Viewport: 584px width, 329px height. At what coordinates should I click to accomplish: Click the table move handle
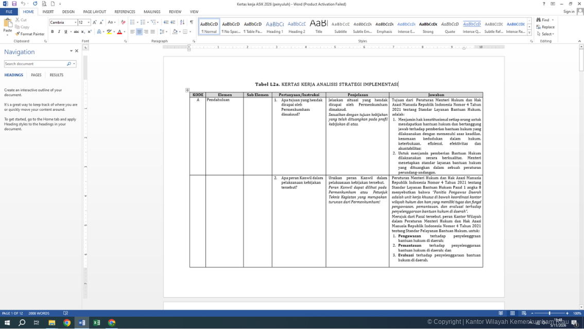(x=187, y=90)
